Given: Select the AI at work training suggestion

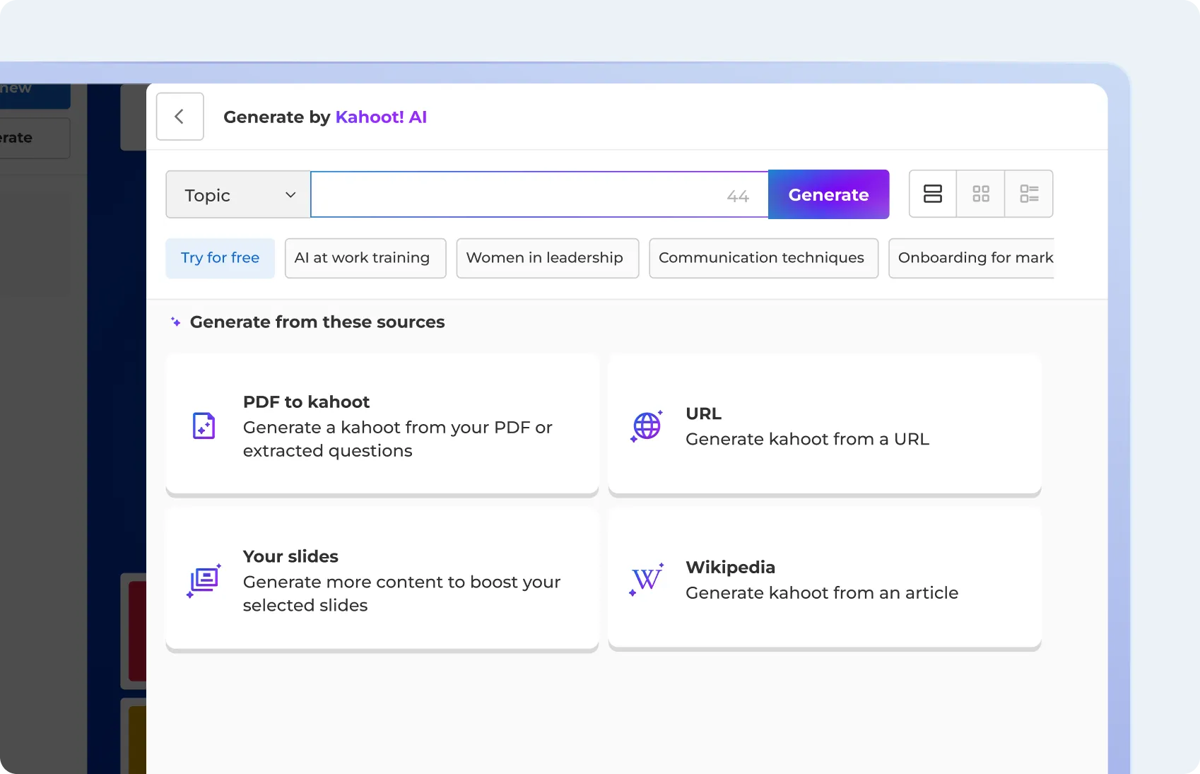Looking at the screenshot, I should [365, 258].
